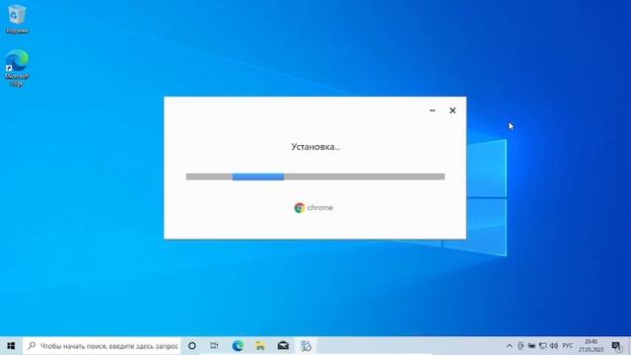Select the running installer taskbar icon

tap(306, 346)
